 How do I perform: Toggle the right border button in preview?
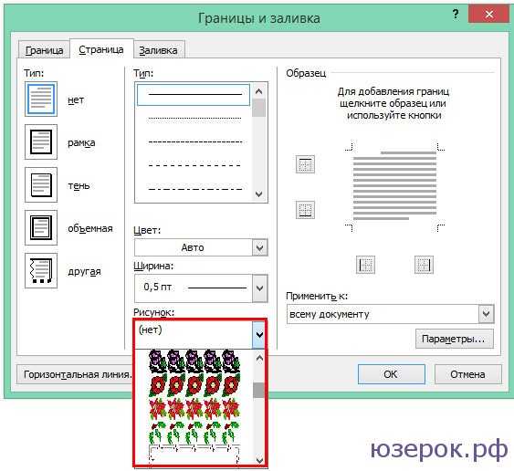pyautogui.click(x=424, y=265)
